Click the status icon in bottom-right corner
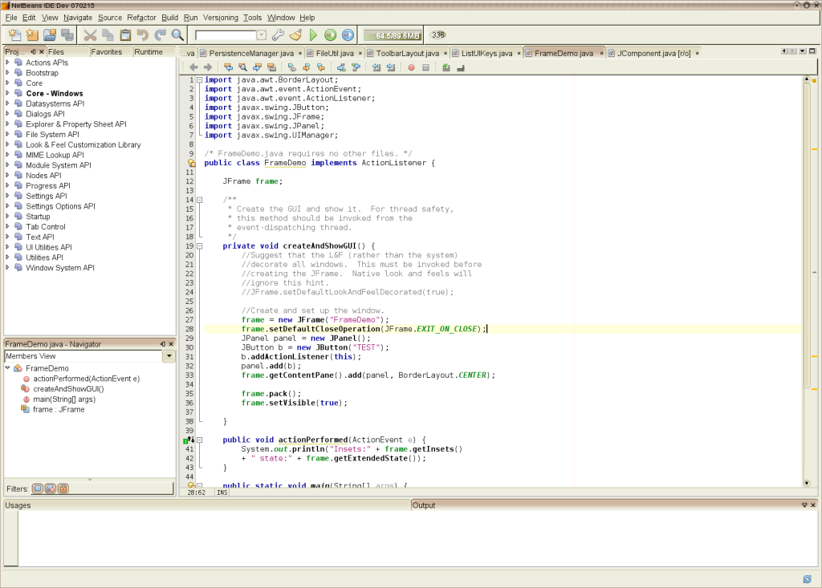 pyautogui.click(x=808, y=579)
